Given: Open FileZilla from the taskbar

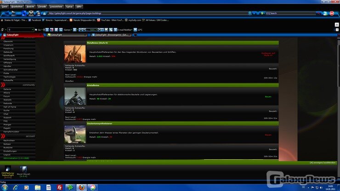Looking at the screenshot, I should click(x=59, y=187).
